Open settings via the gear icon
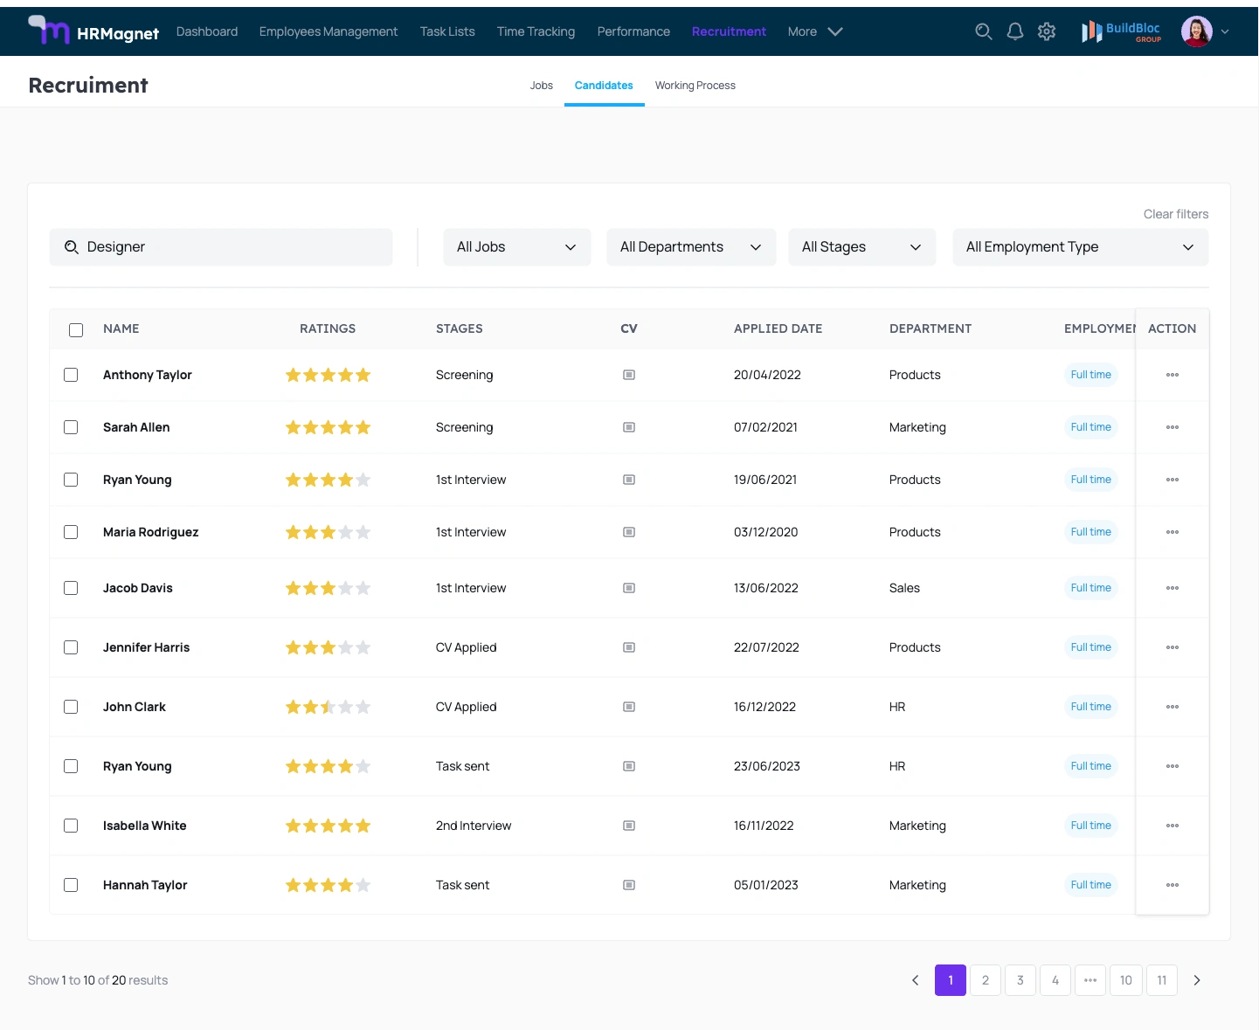 coord(1047,31)
